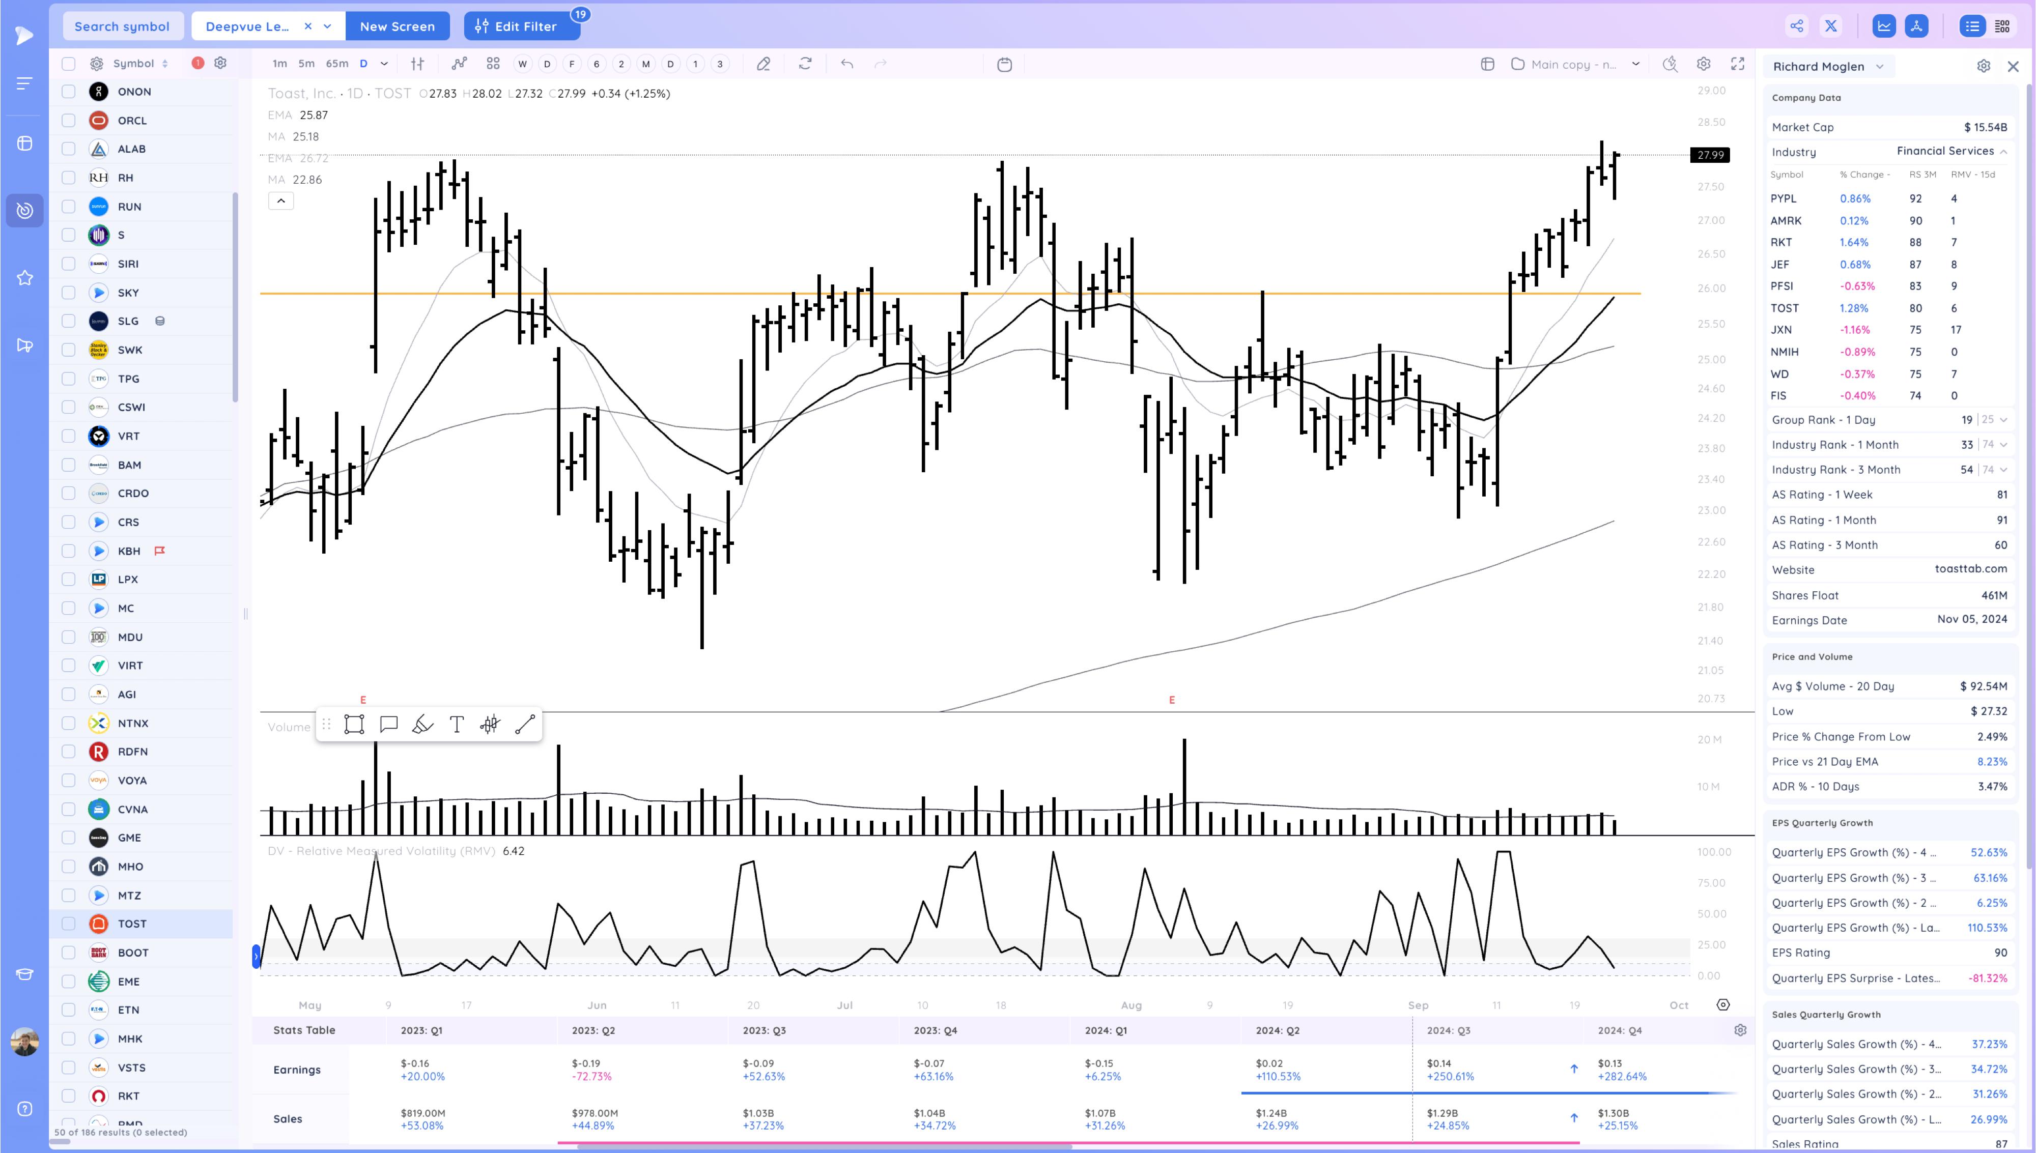Click the New Screen button
The width and height of the screenshot is (2036, 1153).
click(x=398, y=25)
